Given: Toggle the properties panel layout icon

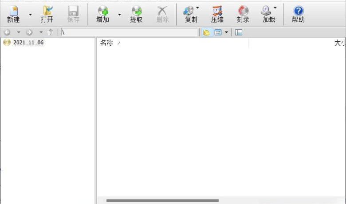Looking at the screenshot, I should pos(239,32).
